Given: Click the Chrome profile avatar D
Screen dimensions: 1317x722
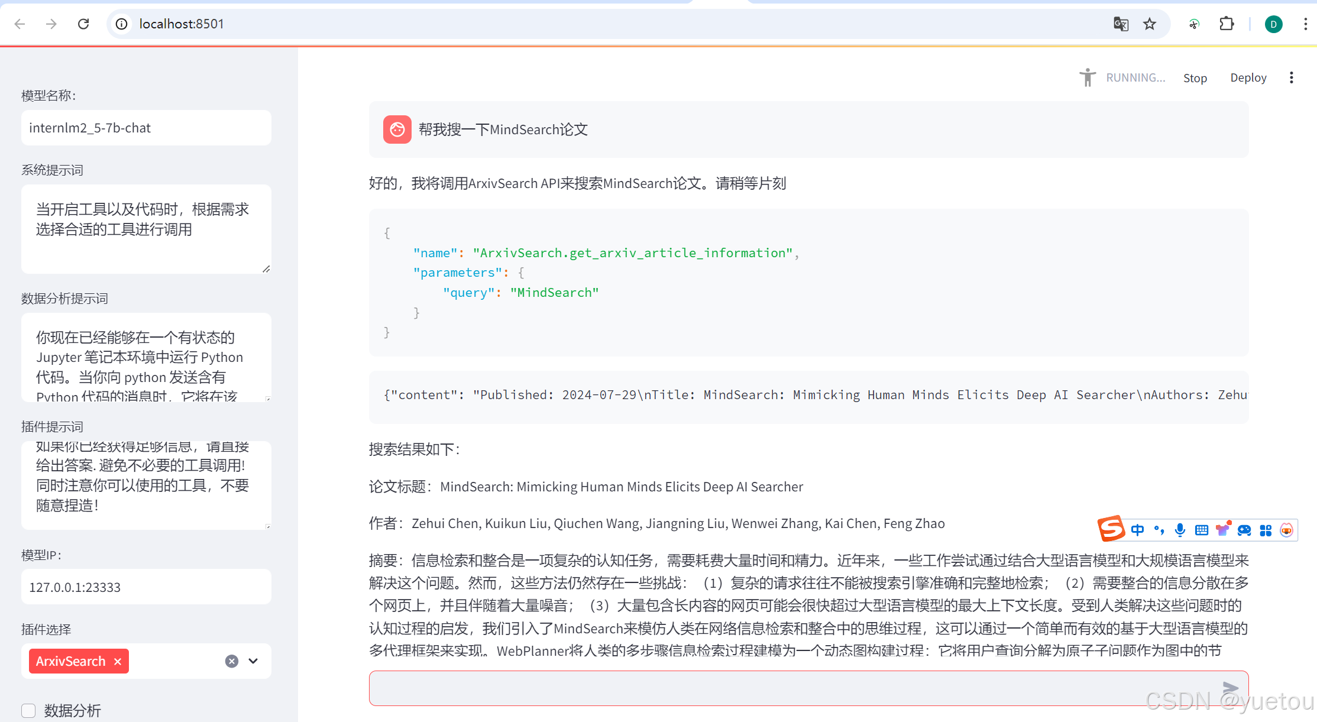Looking at the screenshot, I should (1273, 24).
